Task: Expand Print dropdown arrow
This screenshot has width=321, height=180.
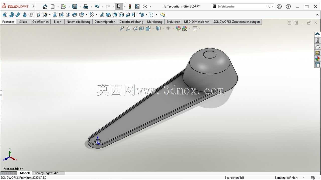Action: point(91,6)
